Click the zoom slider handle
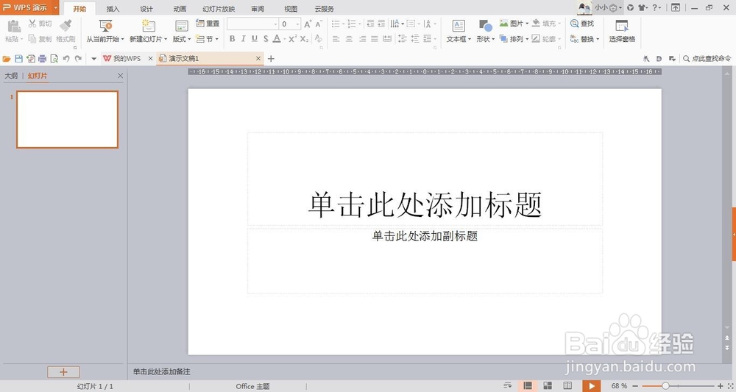Viewport: 736px width, 392px height. (x=665, y=386)
